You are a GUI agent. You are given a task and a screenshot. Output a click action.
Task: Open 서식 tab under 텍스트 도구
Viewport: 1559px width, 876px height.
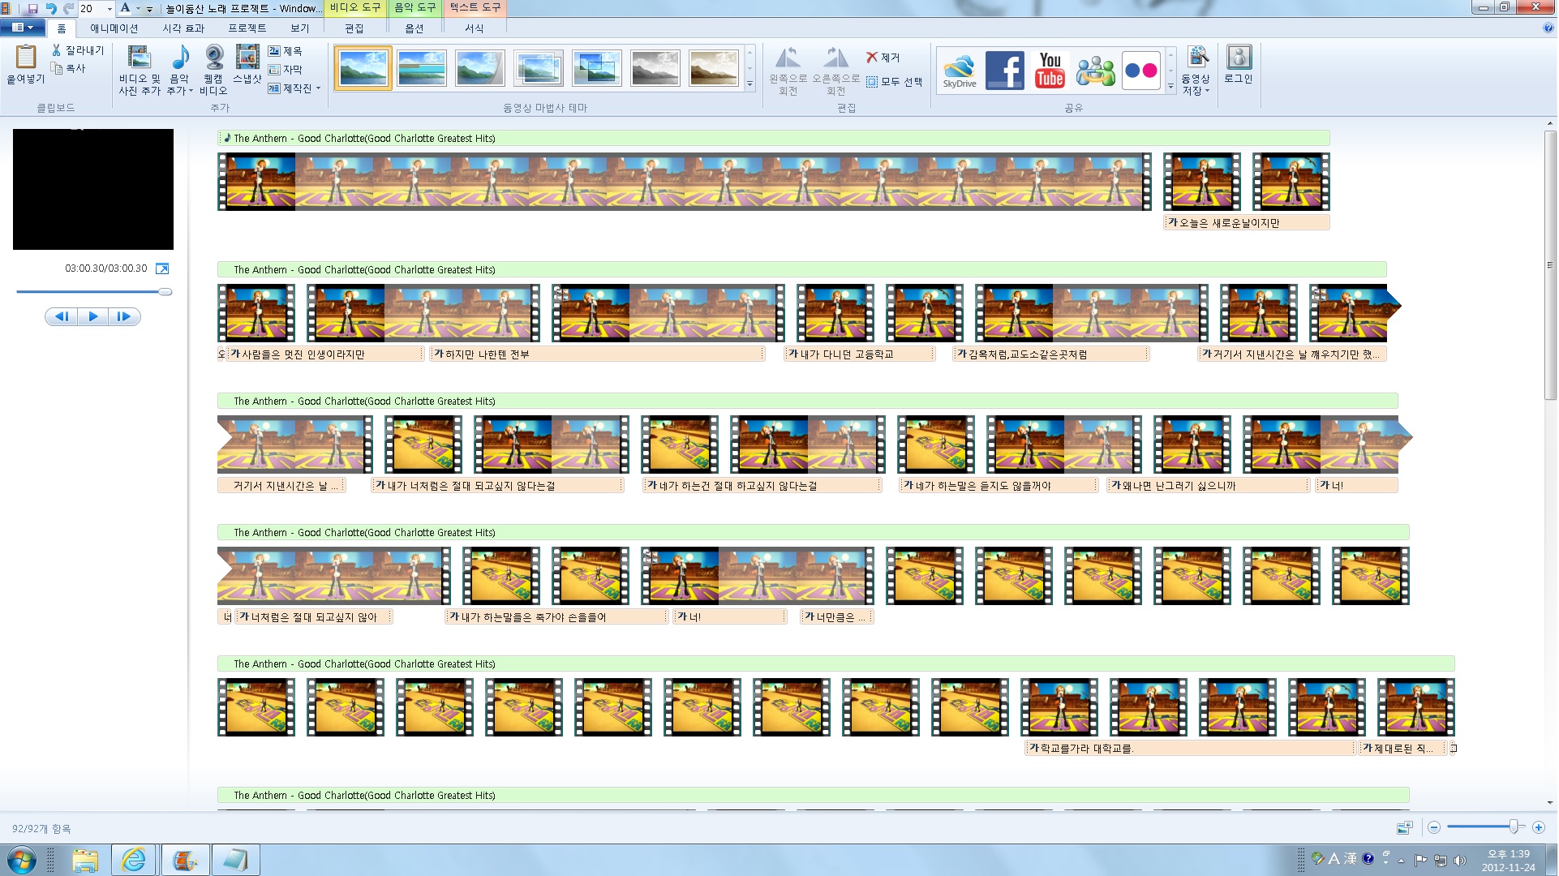475,28
